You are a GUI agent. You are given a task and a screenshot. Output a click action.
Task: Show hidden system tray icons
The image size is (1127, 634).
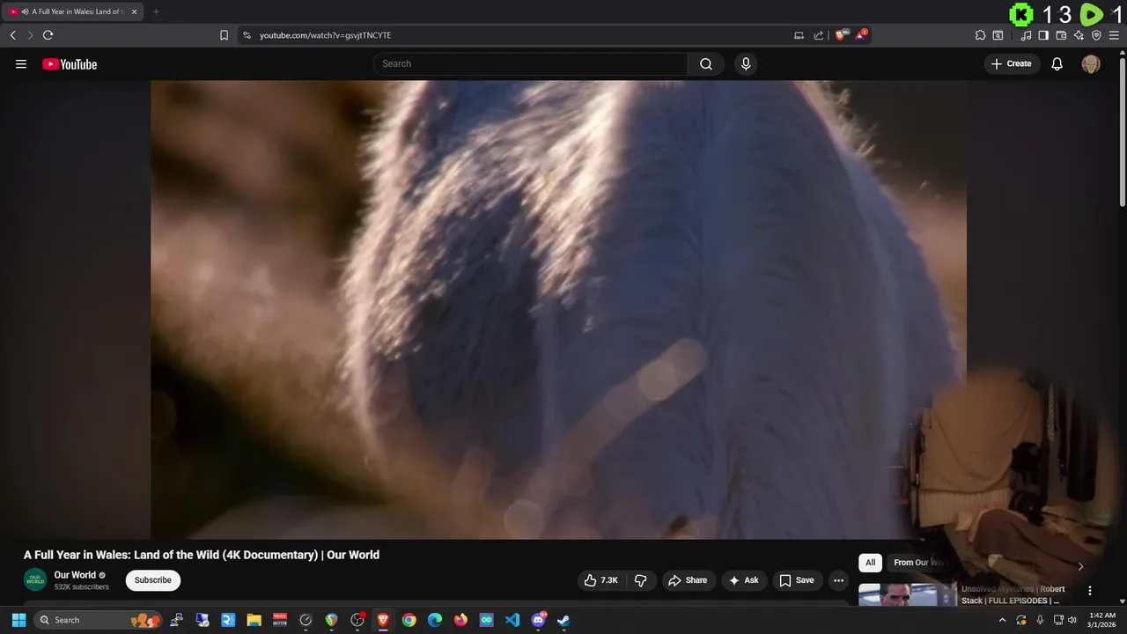pos(1002,620)
